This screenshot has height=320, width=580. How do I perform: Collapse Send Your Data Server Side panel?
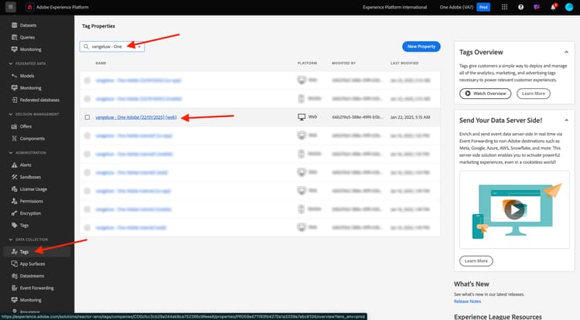(566, 120)
